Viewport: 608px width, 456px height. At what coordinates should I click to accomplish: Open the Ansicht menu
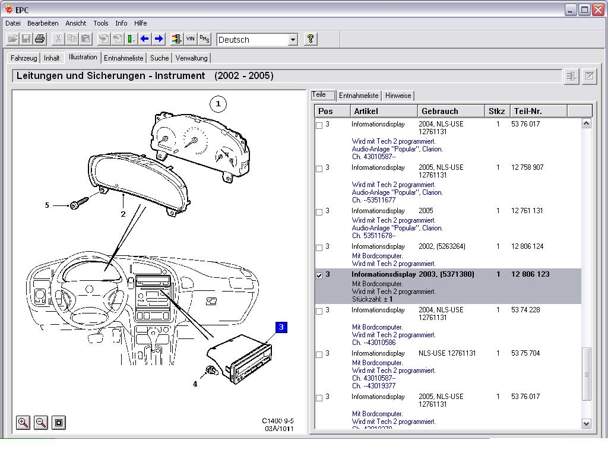pos(75,23)
